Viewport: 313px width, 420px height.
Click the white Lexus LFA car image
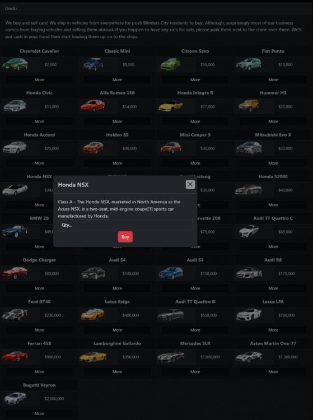[249, 315]
